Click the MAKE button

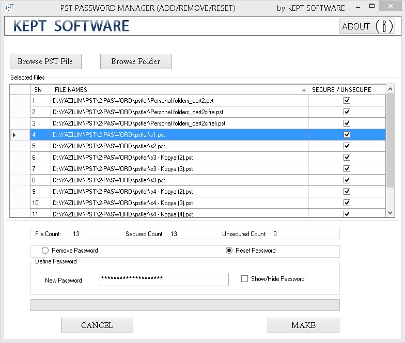[303, 325]
